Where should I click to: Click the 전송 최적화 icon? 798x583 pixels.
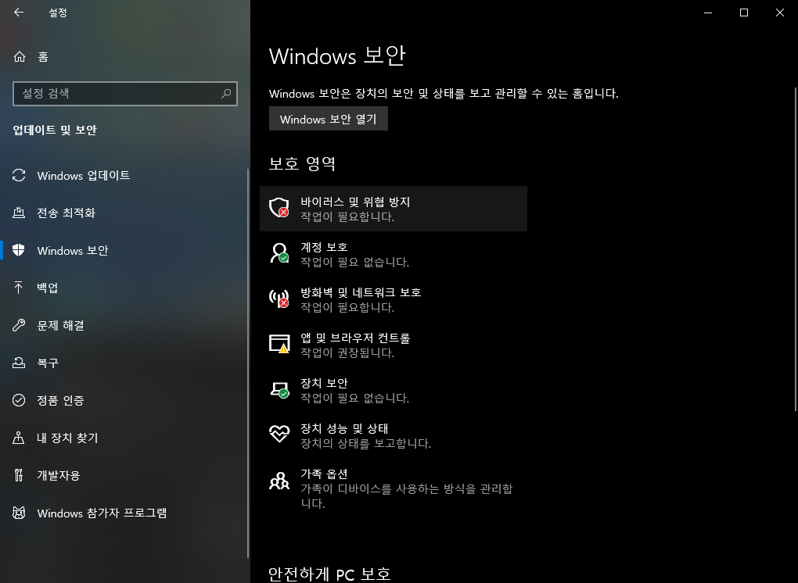[x=19, y=213]
